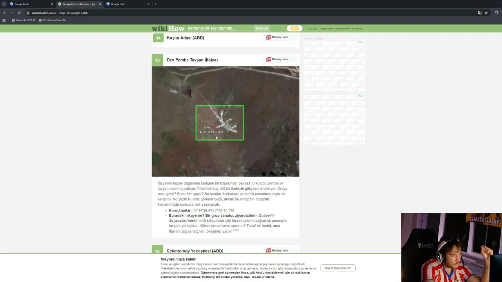Click the "Misyonumuza katılın" banner heading
Image resolution: width=502 pixels, height=282 pixels.
178,259
